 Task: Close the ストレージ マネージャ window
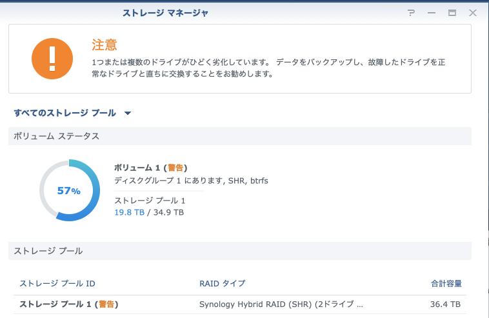click(473, 13)
